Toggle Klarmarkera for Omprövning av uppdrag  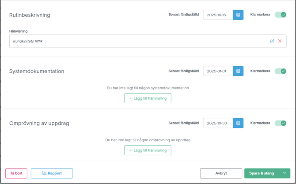click(281, 123)
